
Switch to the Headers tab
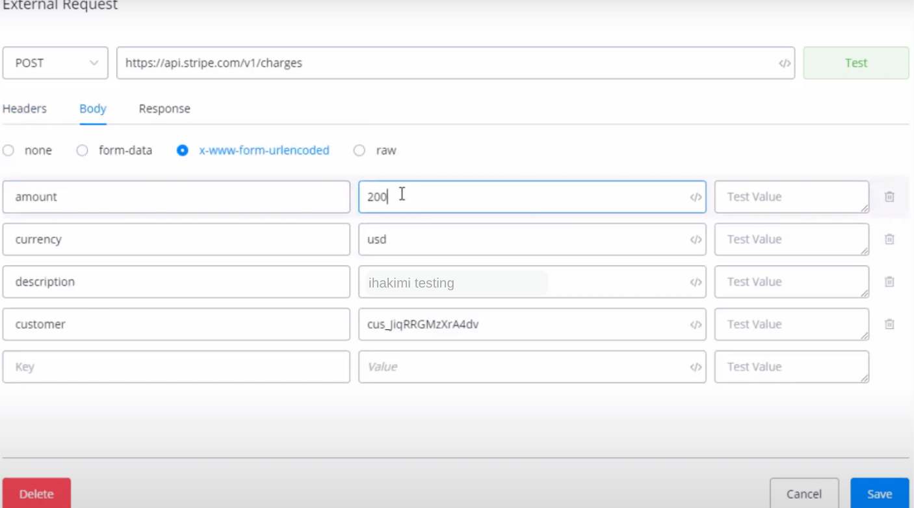(25, 109)
